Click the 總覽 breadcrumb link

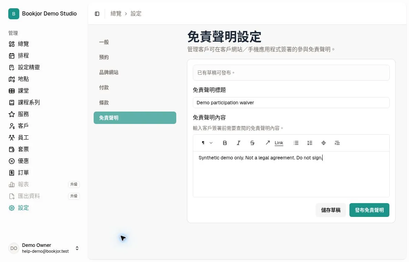[x=116, y=13]
